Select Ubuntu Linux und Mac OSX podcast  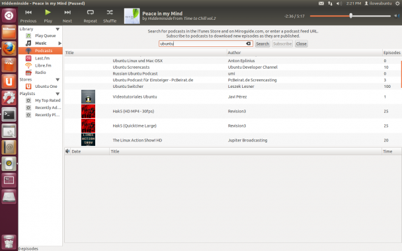point(233,61)
